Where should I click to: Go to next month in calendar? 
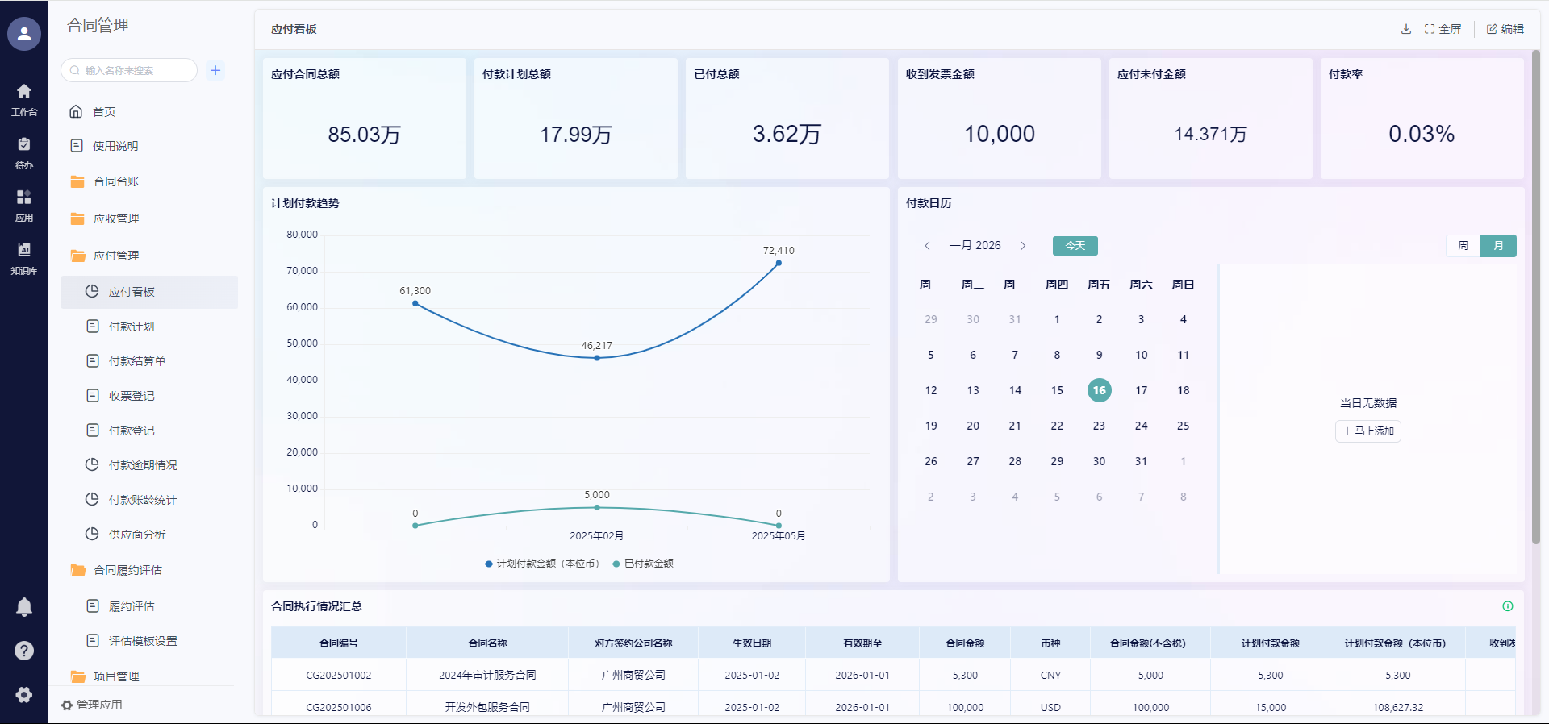point(1023,246)
